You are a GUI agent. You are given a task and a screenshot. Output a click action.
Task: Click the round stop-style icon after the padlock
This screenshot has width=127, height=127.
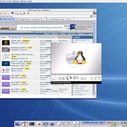[28, 13]
